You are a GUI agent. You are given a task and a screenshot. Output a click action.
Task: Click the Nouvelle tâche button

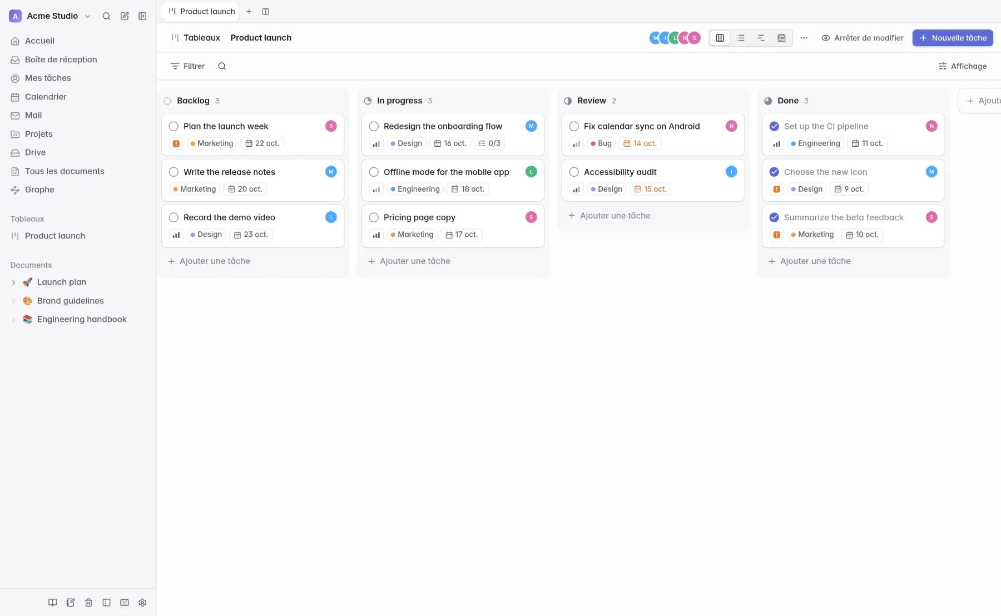tap(953, 38)
